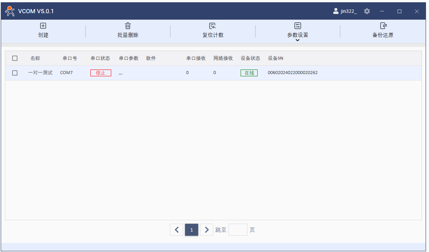Click the reset count (复位计数) icon

click(213, 26)
